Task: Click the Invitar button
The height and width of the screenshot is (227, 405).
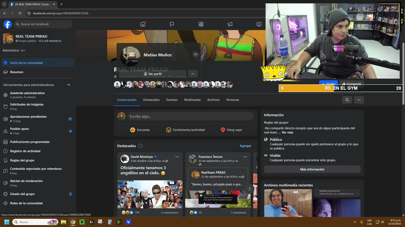Action: coord(328,84)
